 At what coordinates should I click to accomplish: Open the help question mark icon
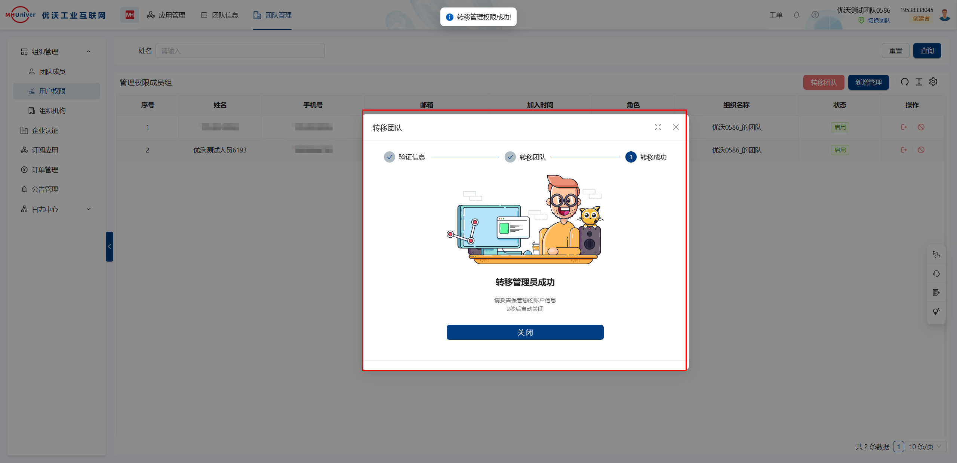pos(815,15)
